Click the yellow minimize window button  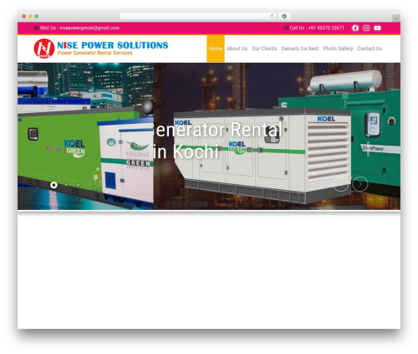pos(30,16)
